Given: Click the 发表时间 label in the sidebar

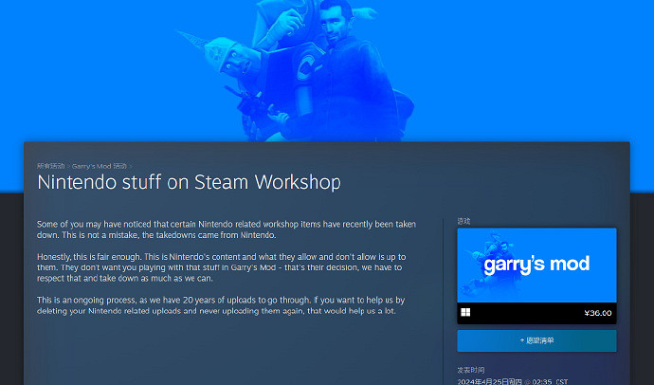Looking at the screenshot, I should [x=471, y=370].
